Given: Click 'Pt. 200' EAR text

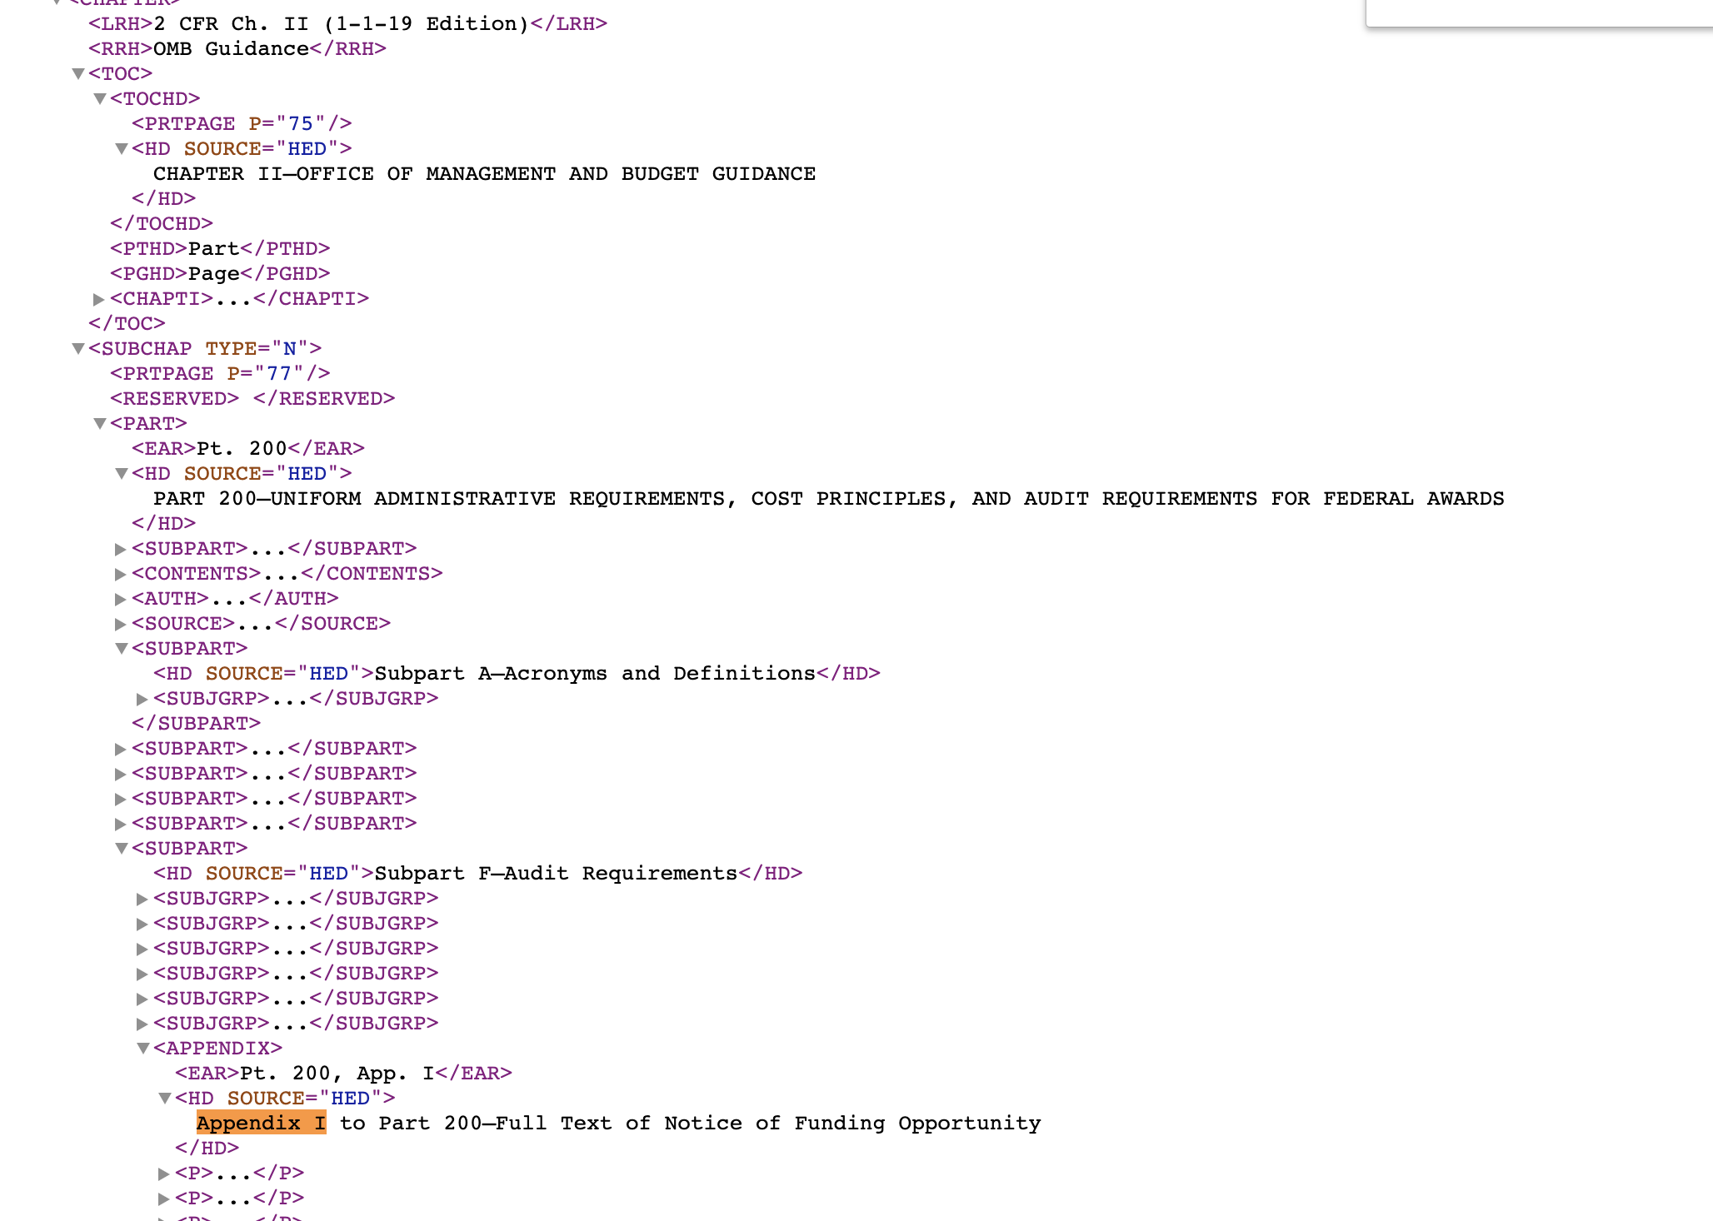Looking at the screenshot, I should 242,448.
